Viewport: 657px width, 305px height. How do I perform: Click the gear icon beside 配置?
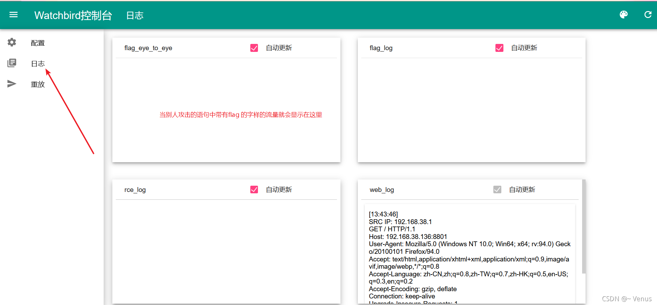(x=12, y=42)
